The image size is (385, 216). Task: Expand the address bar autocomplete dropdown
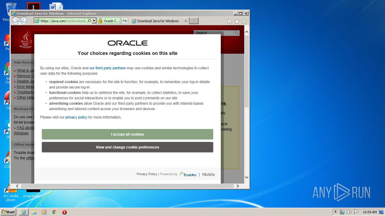[94, 21]
